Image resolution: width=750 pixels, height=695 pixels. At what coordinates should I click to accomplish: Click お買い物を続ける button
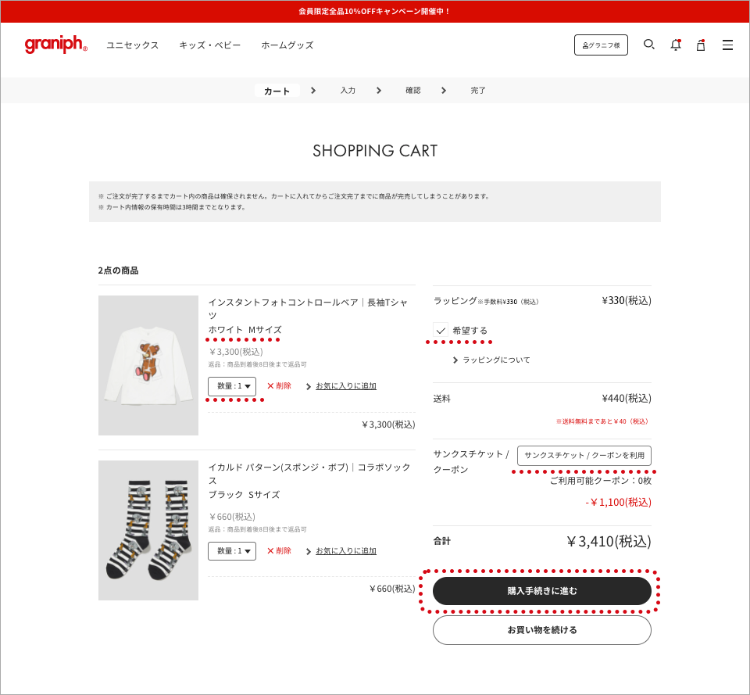coord(542,630)
